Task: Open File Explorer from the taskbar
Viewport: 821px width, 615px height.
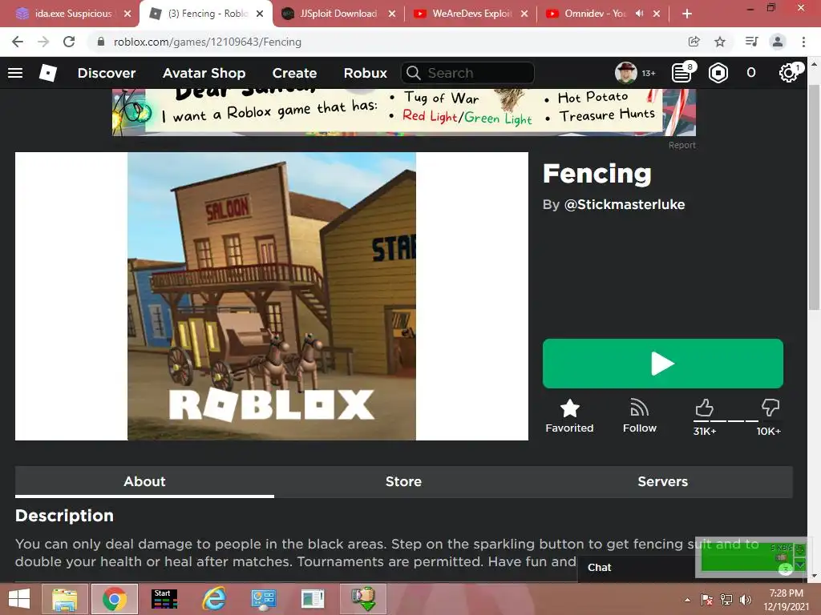Action: click(65, 599)
